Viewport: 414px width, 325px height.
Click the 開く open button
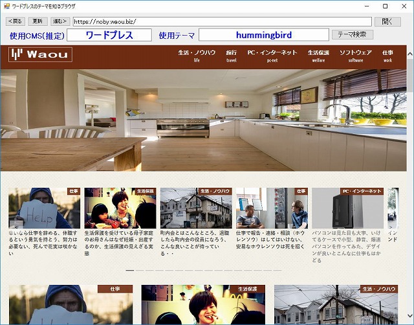click(x=387, y=21)
